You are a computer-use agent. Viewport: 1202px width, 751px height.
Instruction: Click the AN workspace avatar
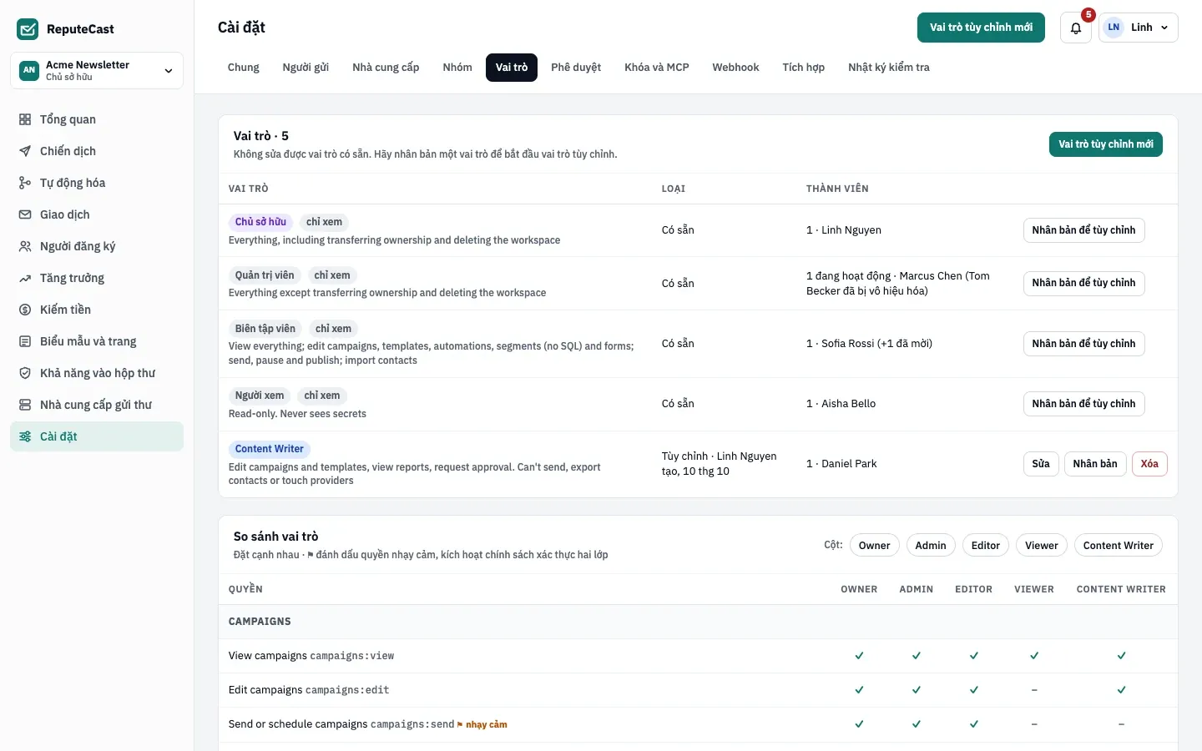(29, 70)
